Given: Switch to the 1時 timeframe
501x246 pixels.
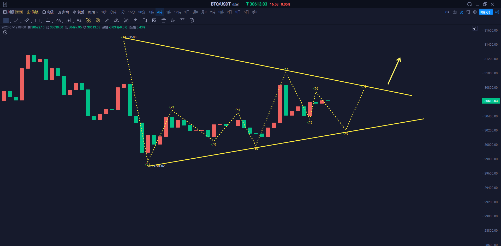Looking at the screenshot, I should (x=151, y=12).
